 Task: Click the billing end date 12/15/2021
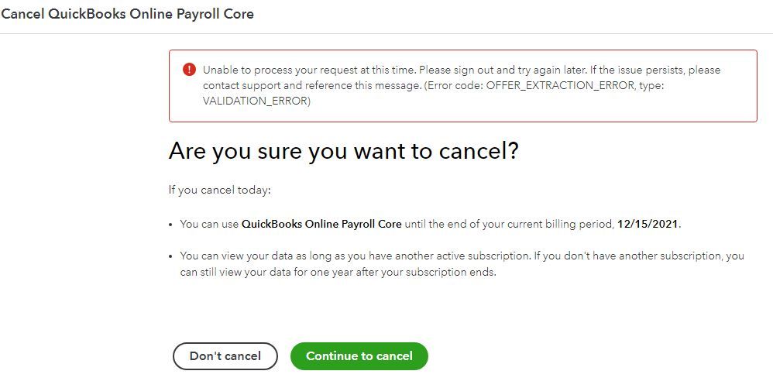click(x=648, y=224)
